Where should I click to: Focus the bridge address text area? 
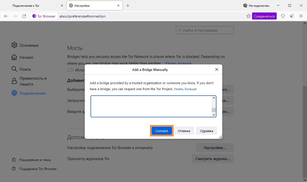pyautogui.click(x=151, y=106)
